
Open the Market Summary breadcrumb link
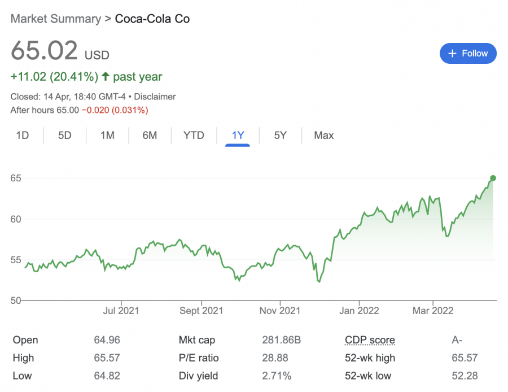(56, 19)
